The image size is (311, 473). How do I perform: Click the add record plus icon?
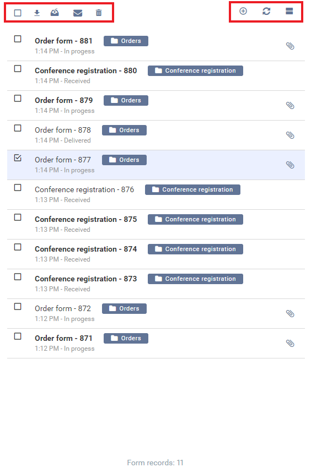pyautogui.click(x=243, y=11)
